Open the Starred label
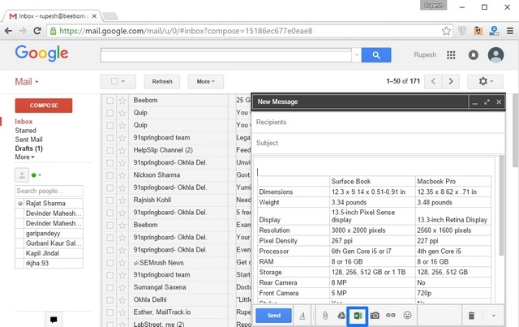This screenshot has height=327, width=519. point(25,131)
